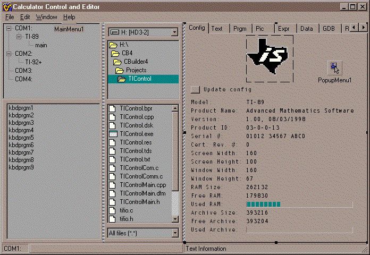This screenshot has width=370, height=255.
Task: Open the File menu
Action: tap(10, 17)
